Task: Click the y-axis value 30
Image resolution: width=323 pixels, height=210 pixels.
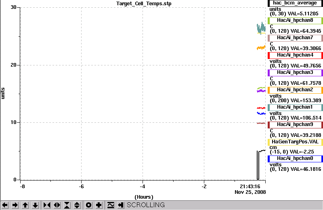Action: 14,7
